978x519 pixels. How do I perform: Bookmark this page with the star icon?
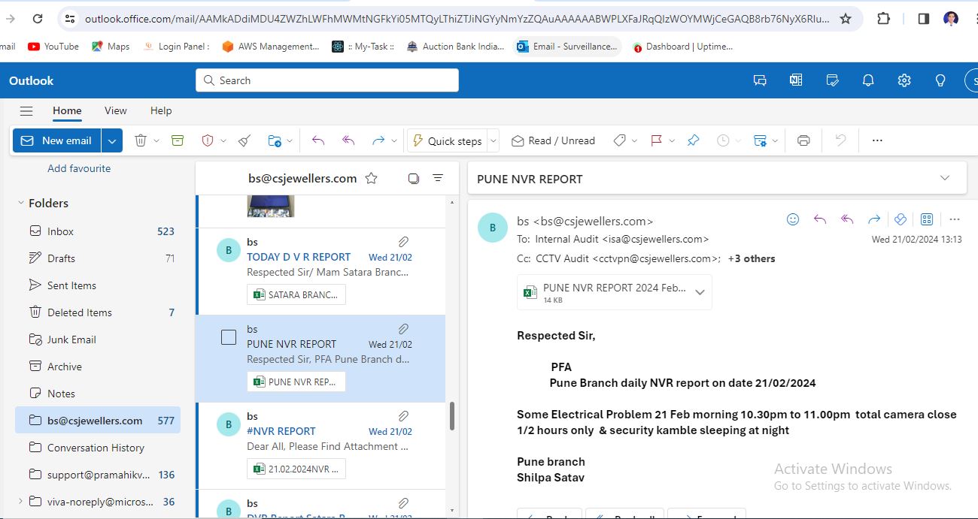(x=846, y=19)
